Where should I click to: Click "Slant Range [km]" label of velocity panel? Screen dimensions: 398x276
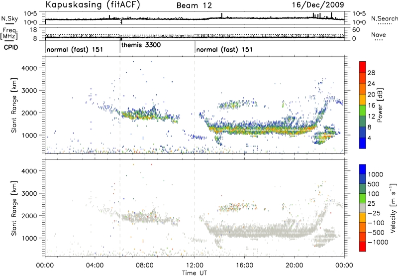tap(14, 208)
